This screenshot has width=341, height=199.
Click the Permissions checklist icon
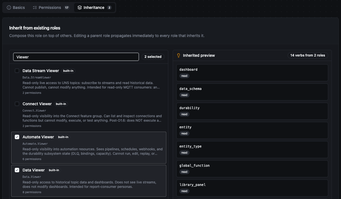point(35,8)
